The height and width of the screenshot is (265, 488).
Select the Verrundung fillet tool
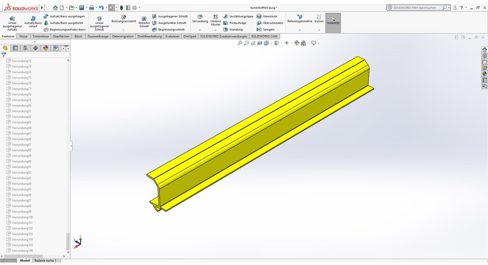[x=200, y=19]
